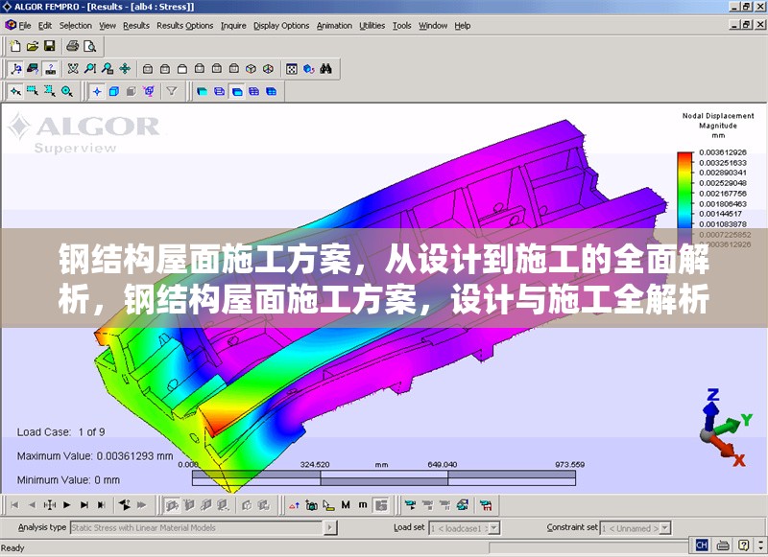Open a model with the Open folder icon

pyautogui.click(x=31, y=45)
